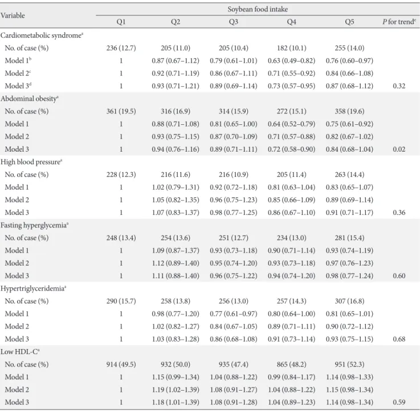
Task: Click value '0.64 (0.52–0.79)'
Action: (x=291, y=124)
